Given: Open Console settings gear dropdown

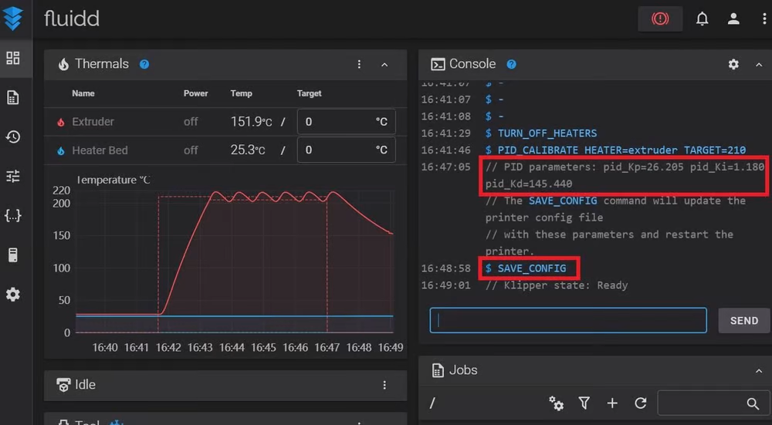Looking at the screenshot, I should (x=733, y=65).
